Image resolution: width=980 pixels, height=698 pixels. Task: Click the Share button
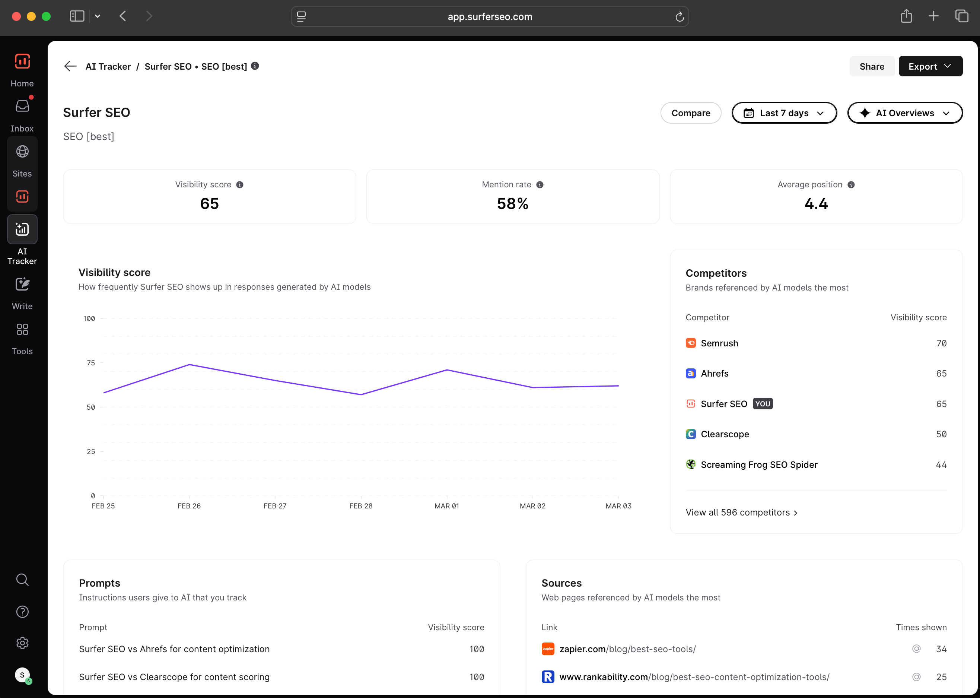click(x=871, y=66)
